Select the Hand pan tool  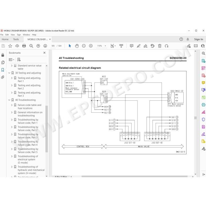(77, 46)
